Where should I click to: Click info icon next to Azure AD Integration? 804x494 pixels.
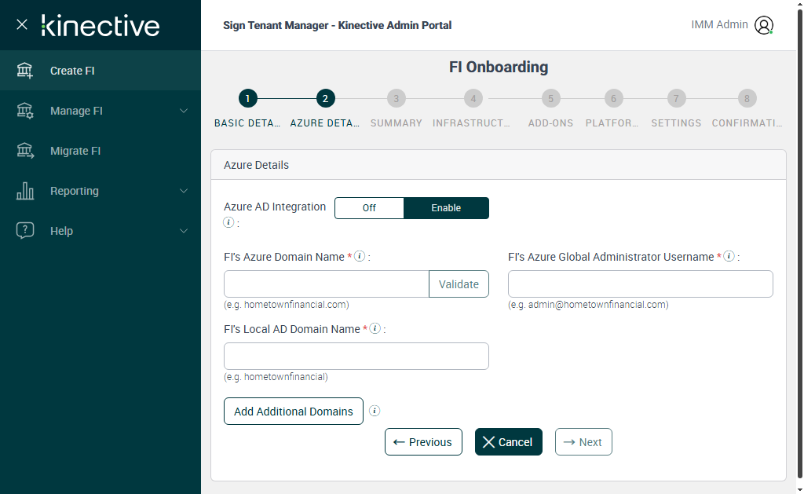228,222
